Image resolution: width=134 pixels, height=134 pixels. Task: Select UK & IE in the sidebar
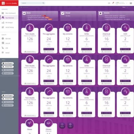coord(8,43)
